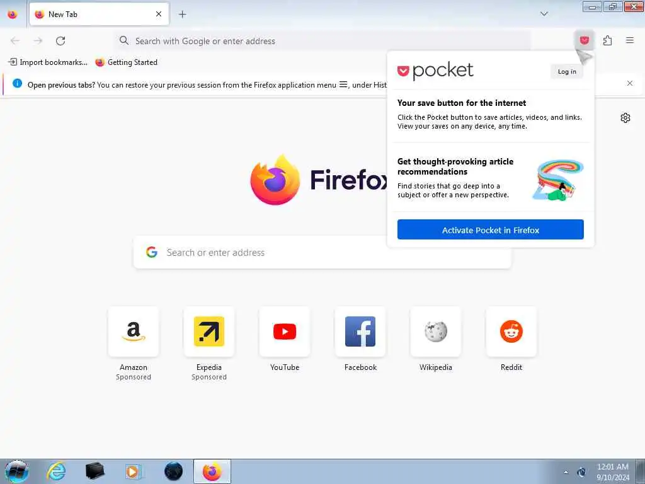645x484 pixels.
Task: Open the Reddit shortcut tile
Action: tap(511, 331)
